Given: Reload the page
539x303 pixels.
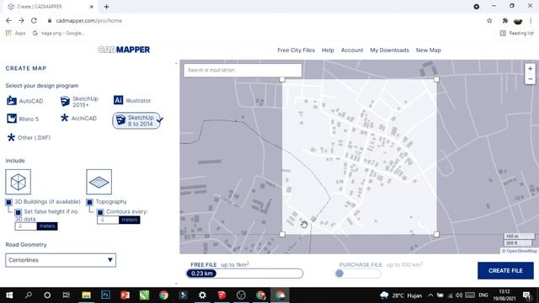Looking at the screenshot, I should point(34,20).
